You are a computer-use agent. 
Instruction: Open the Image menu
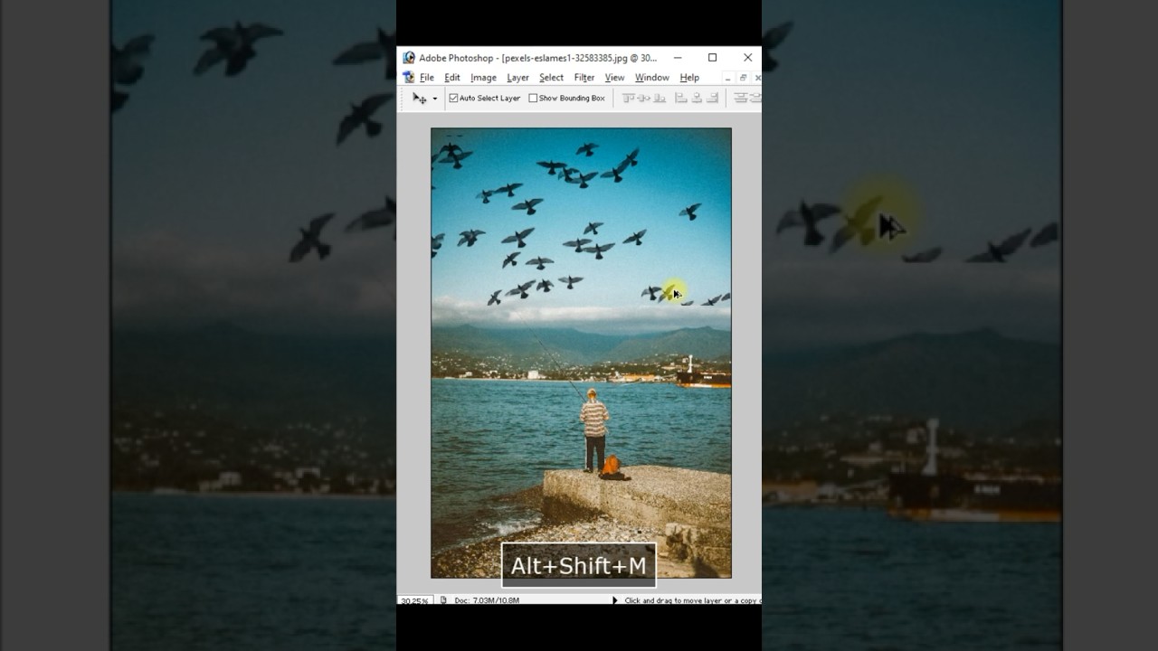coord(483,78)
